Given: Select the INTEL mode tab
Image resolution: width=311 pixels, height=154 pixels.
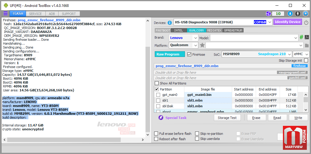Looking at the screenshot, I should pos(179,31).
